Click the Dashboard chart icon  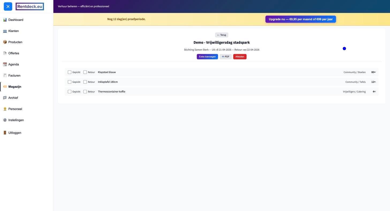click(x=5, y=20)
